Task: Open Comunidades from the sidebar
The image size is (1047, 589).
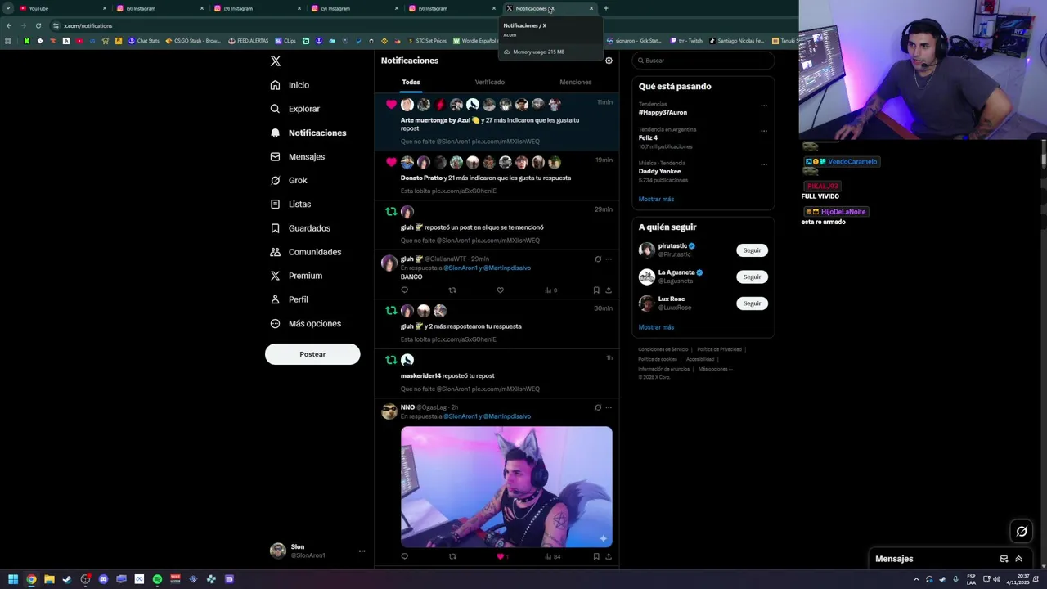Action: [x=306, y=252]
